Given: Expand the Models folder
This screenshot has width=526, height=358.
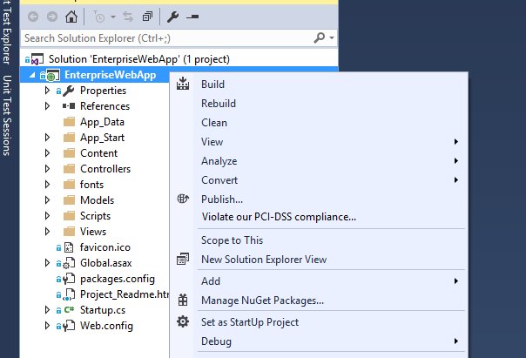Looking at the screenshot, I should (x=47, y=200).
